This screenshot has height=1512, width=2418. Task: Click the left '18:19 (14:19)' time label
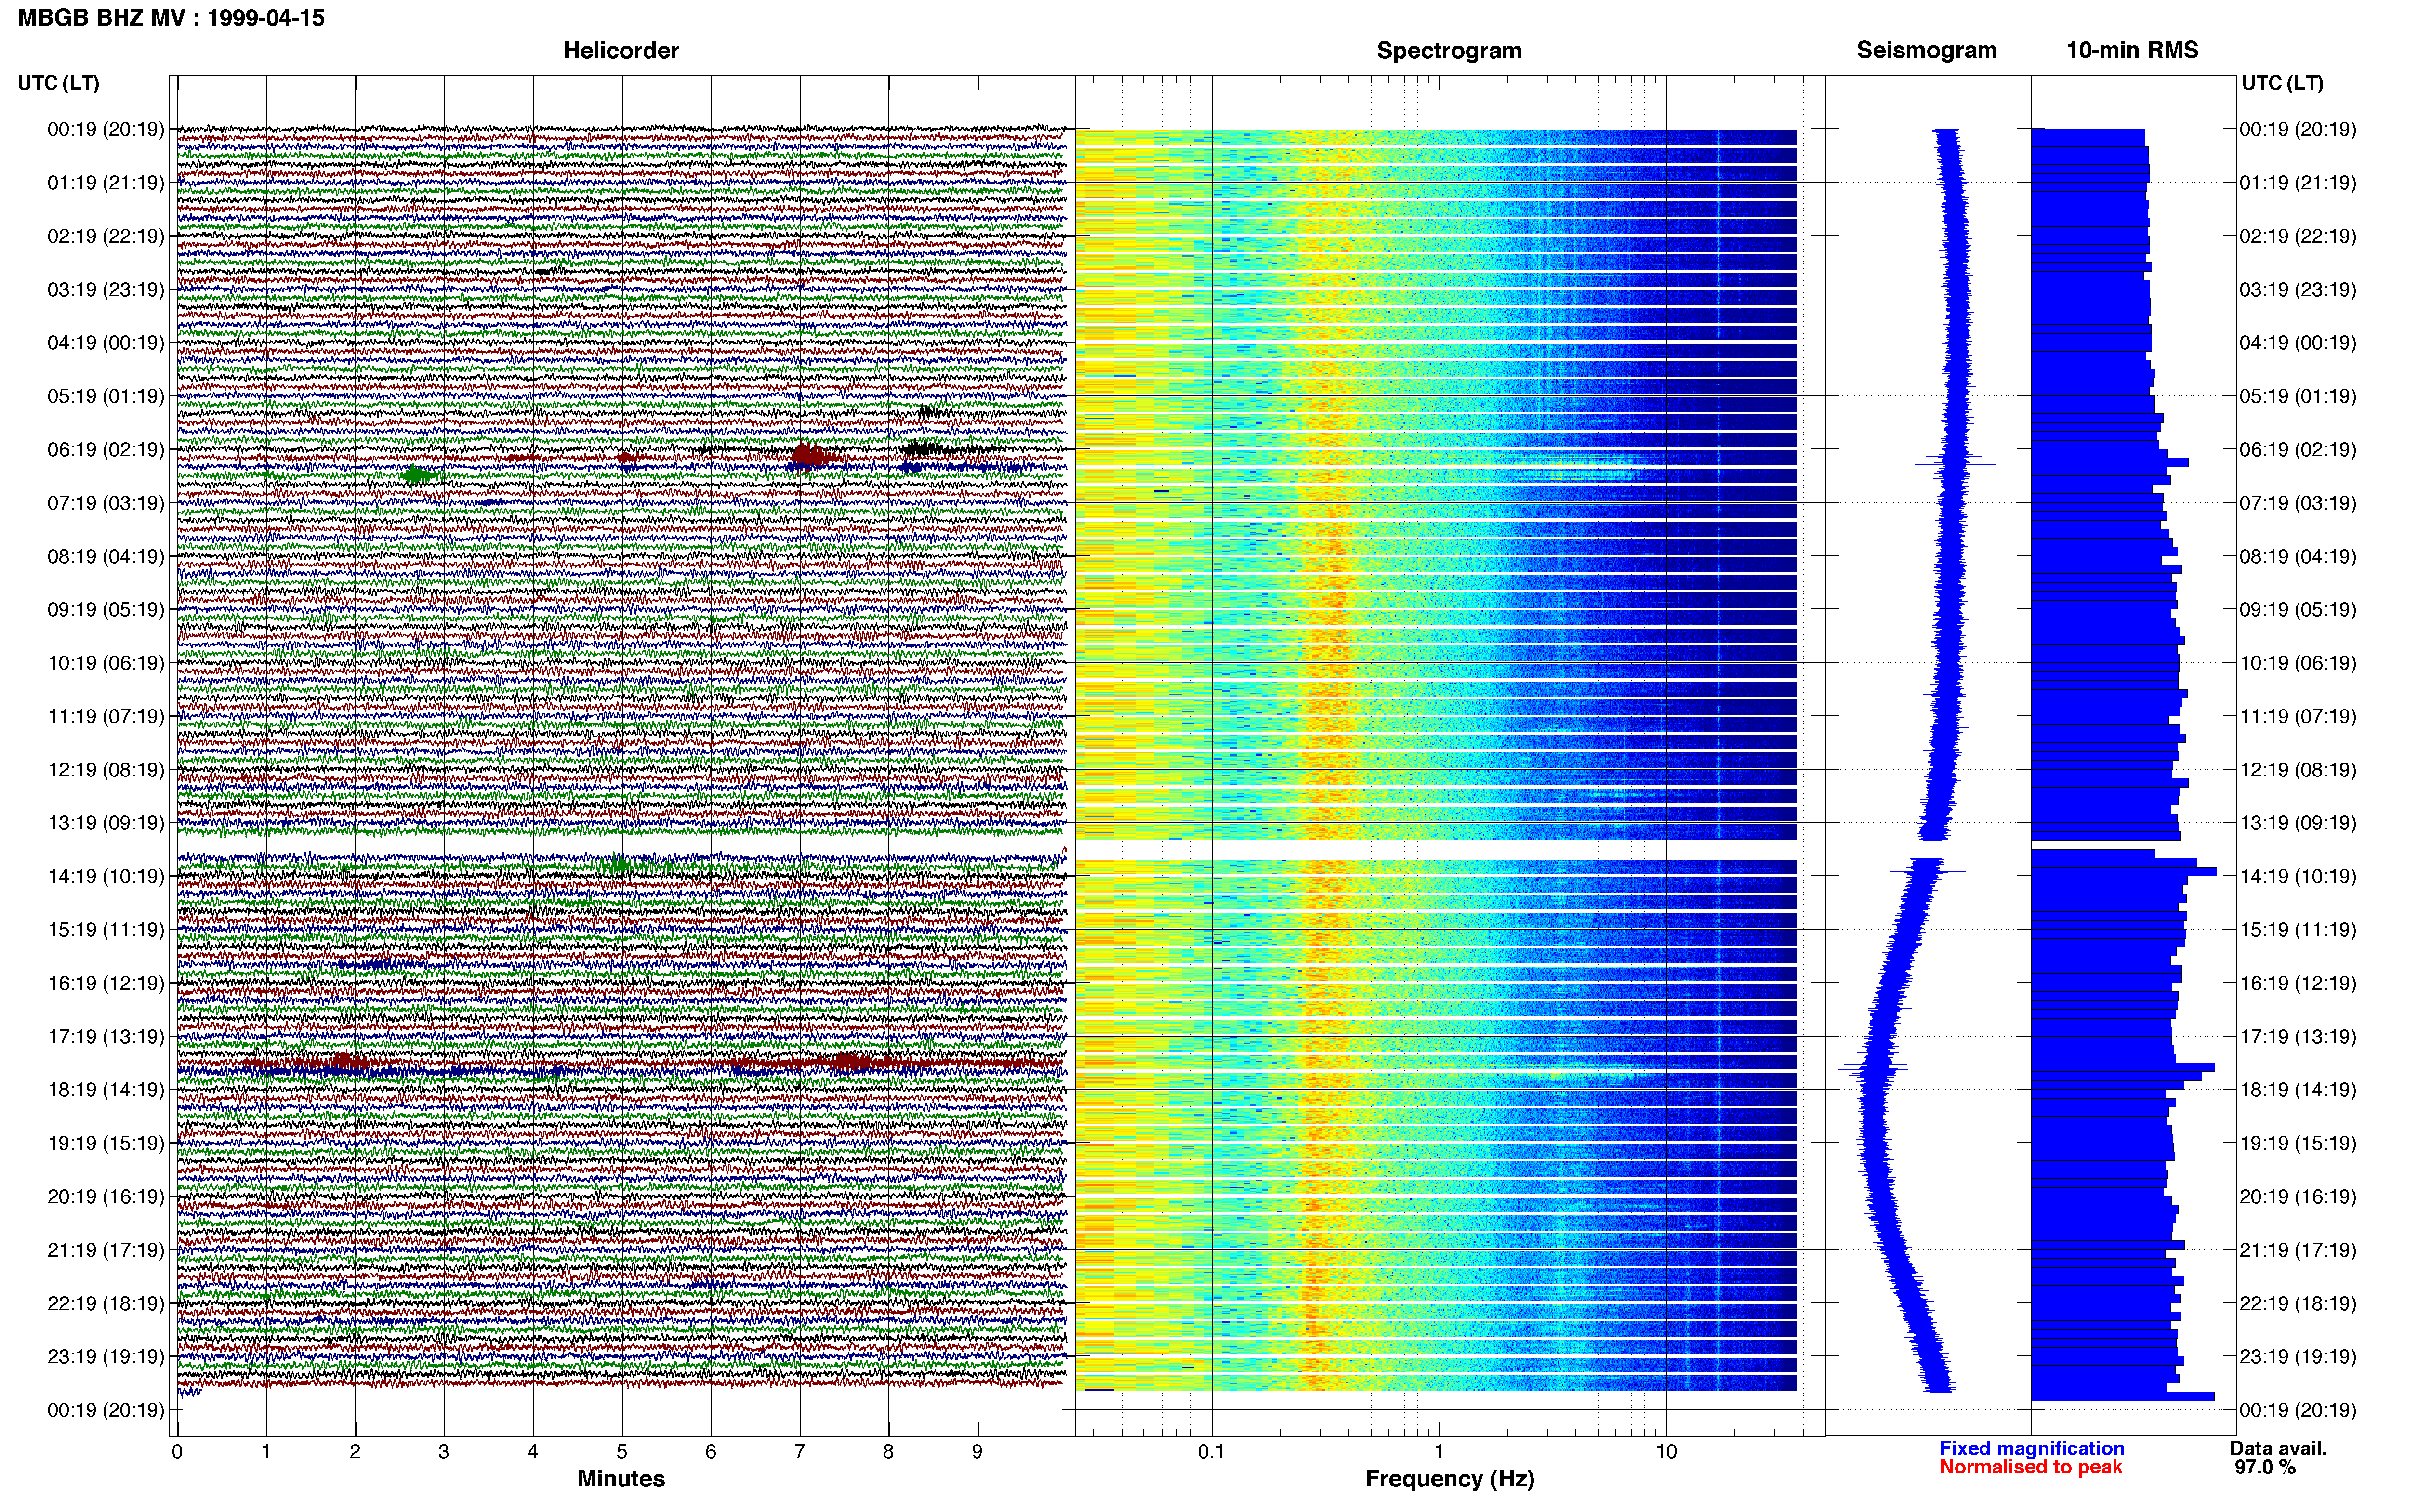[x=105, y=1090]
